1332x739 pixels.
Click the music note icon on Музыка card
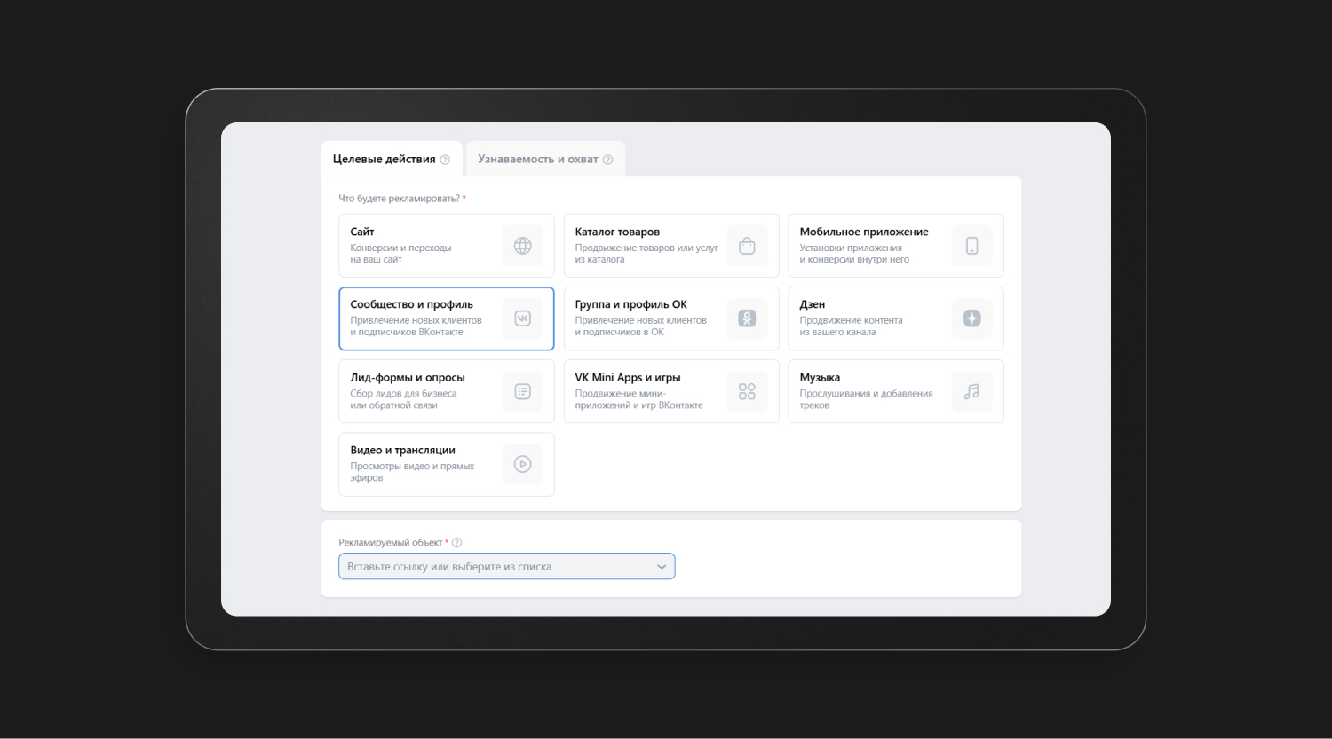point(972,391)
